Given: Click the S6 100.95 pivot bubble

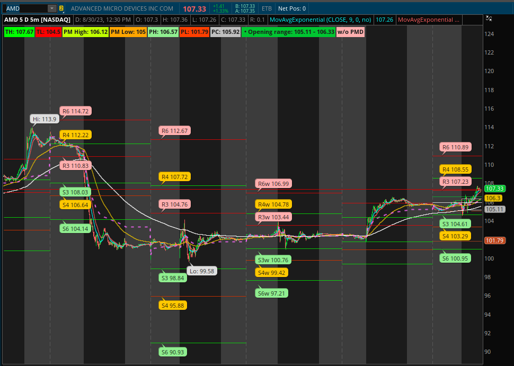Looking at the screenshot, I should tap(455, 258).
